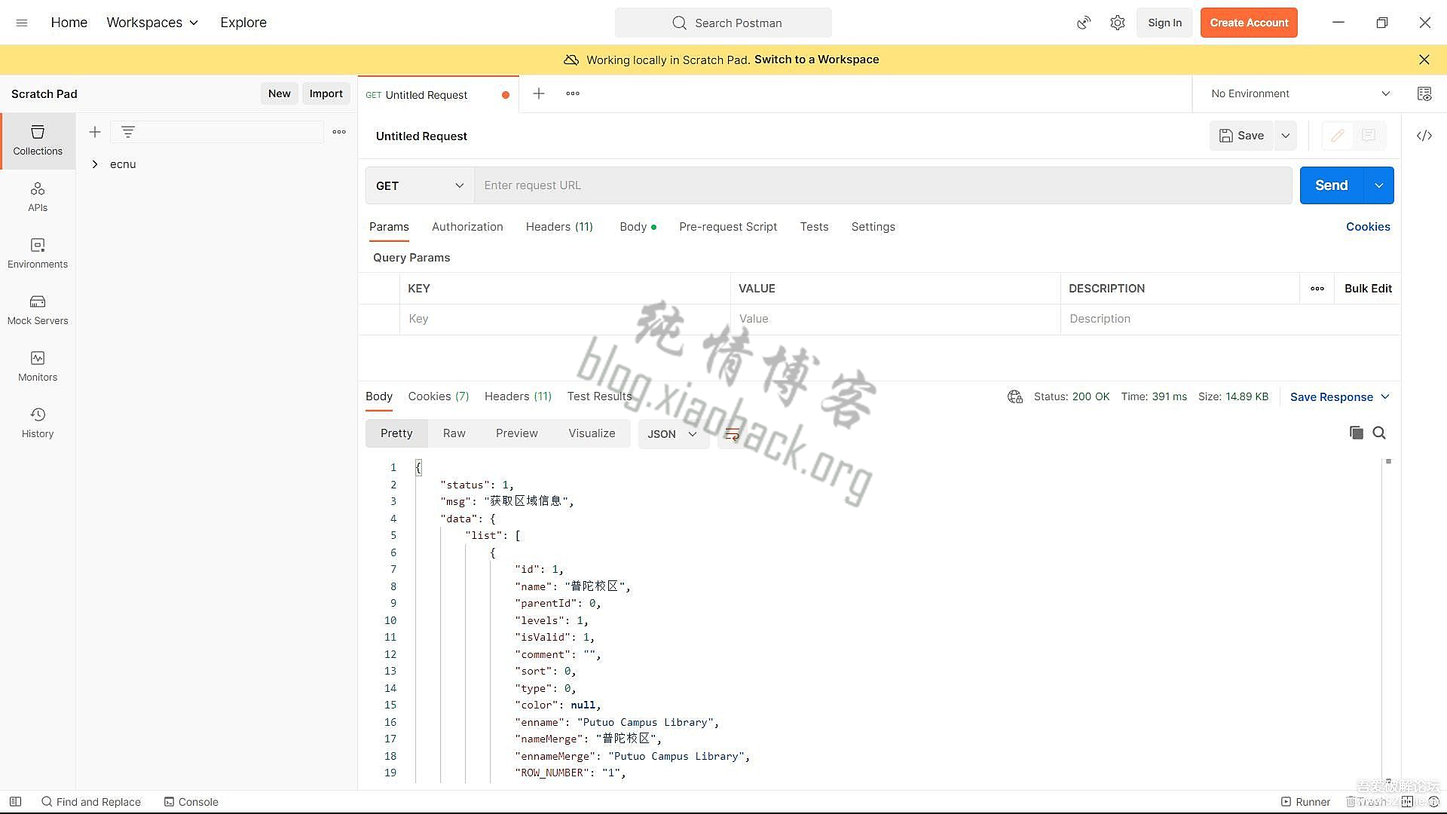This screenshot has width=1447, height=814.
Task: Click Bulk Edit link
Action: (1368, 289)
